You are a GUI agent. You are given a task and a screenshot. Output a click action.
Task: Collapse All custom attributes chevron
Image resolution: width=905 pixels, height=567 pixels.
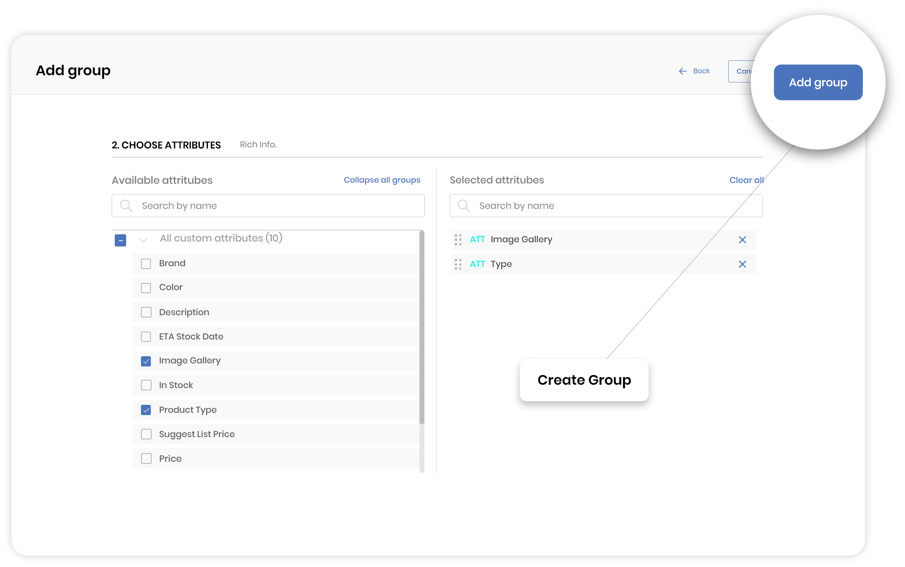point(143,240)
